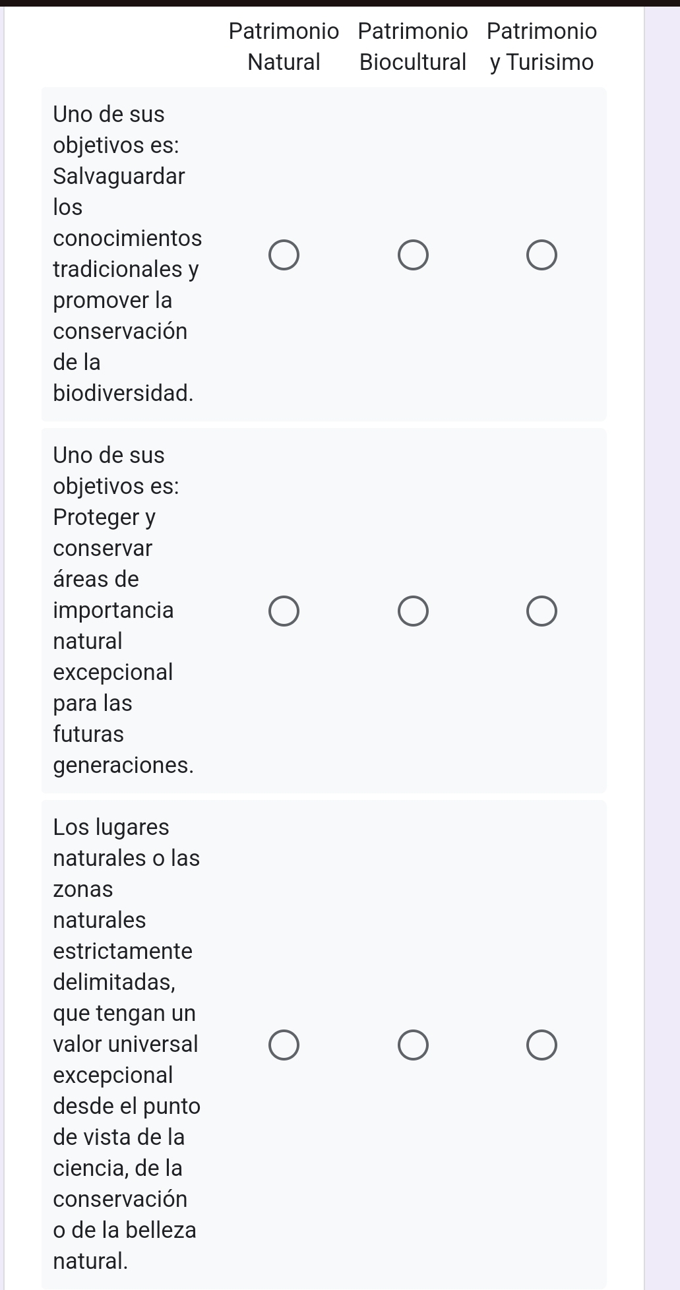Click the word 'generaciones.' in second row

(123, 765)
